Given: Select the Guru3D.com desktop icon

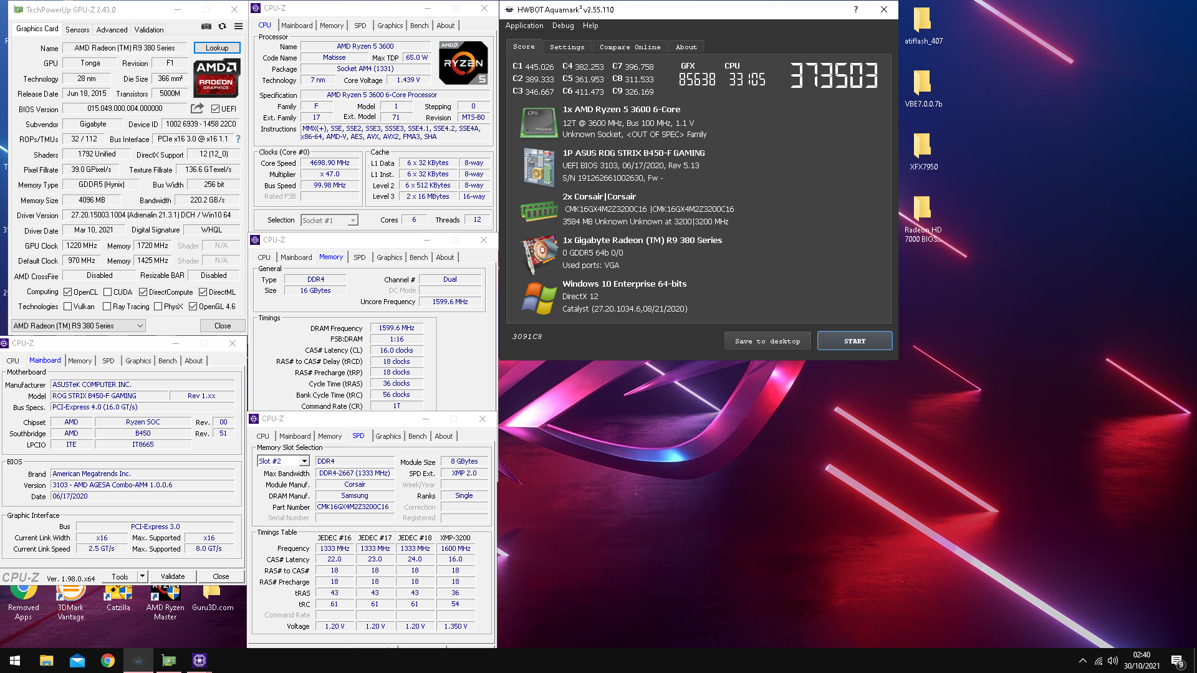Looking at the screenshot, I should click(x=213, y=599).
